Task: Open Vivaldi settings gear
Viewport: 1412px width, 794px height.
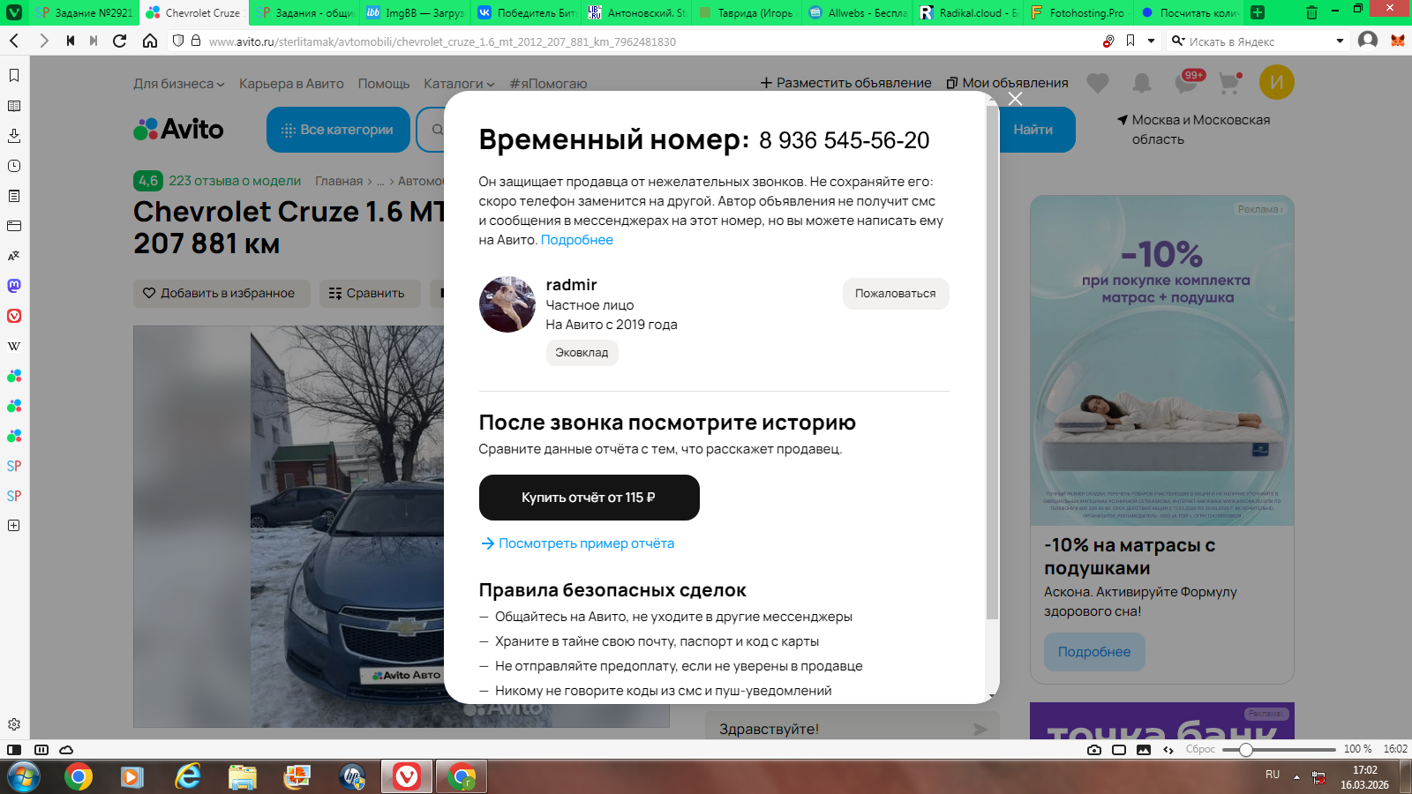Action: (14, 724)
